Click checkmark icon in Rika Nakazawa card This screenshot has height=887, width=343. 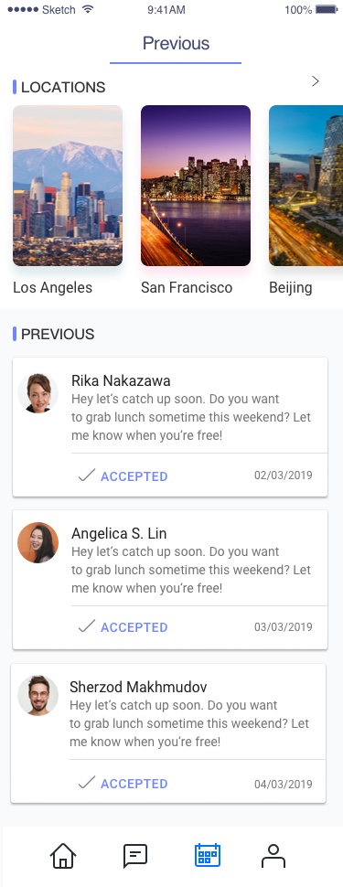click(87, 476)
